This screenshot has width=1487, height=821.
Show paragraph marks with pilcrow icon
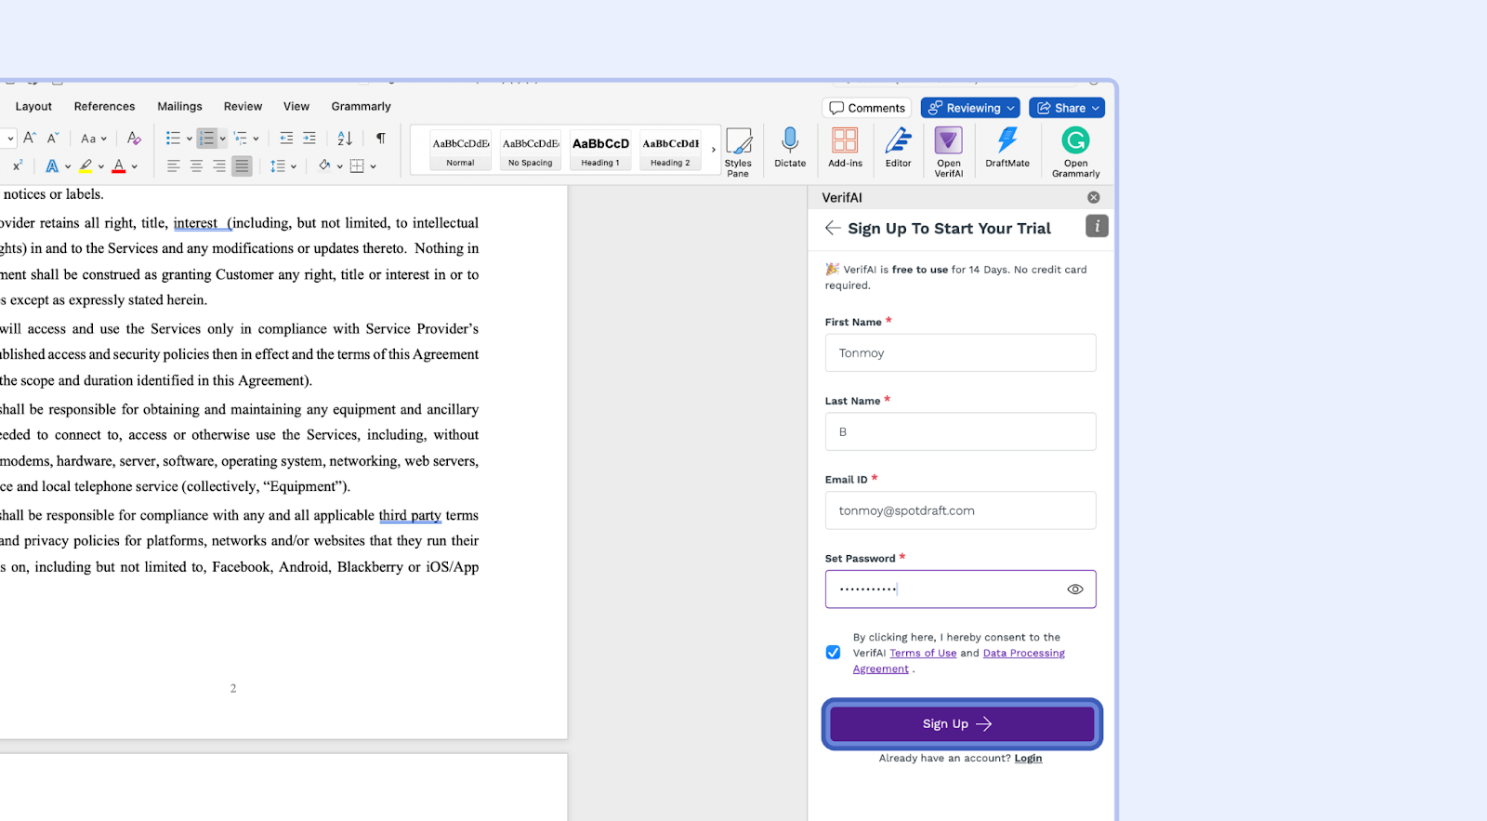coord(380,139)
